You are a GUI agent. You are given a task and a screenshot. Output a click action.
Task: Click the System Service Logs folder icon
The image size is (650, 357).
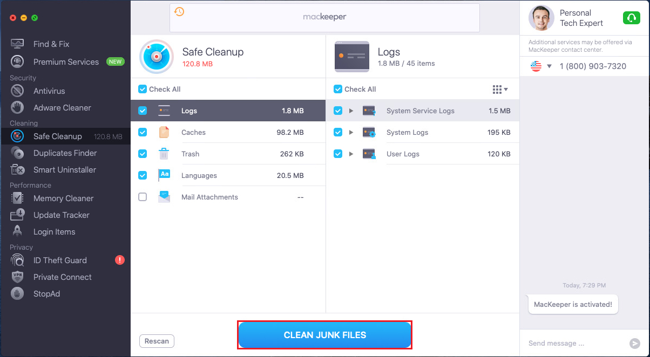[x=369, y=111]
